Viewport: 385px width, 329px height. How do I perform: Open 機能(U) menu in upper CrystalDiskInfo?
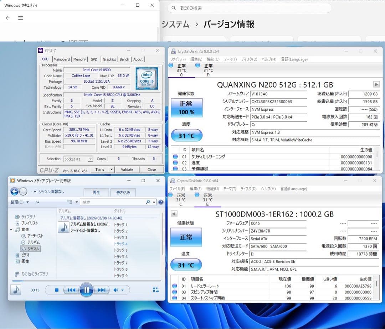click(213, 59)
